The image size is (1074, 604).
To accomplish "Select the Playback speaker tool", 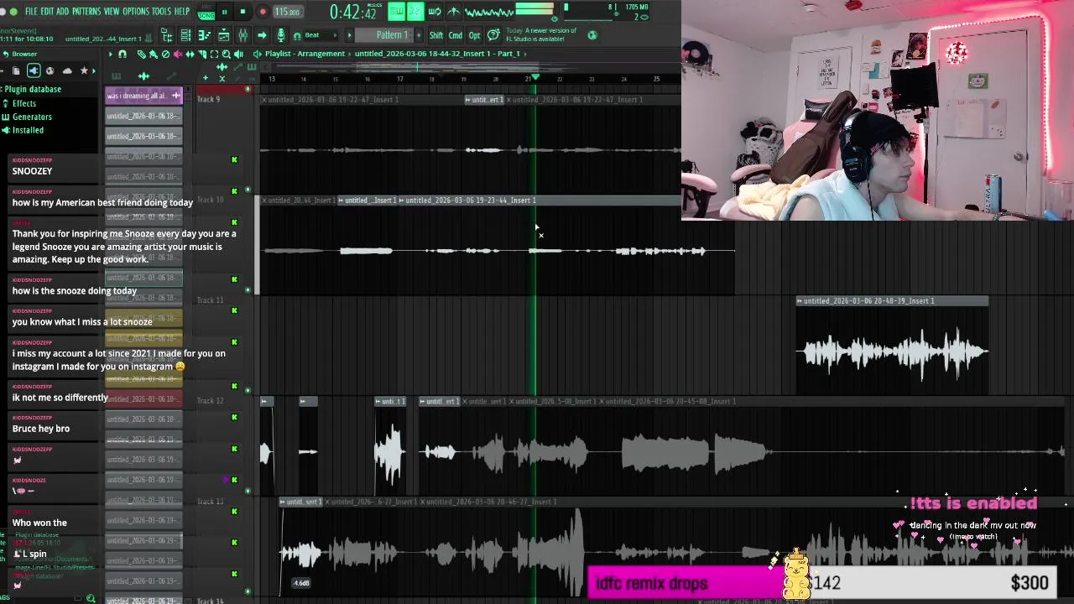I will click(239, 54).
